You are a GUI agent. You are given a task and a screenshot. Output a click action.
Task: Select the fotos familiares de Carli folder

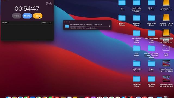pos(151,33)
